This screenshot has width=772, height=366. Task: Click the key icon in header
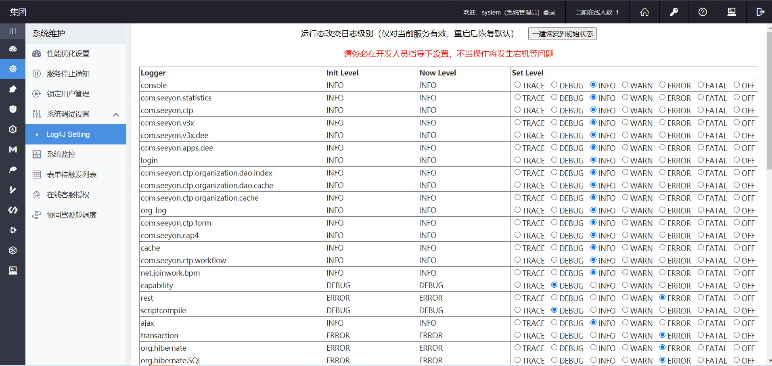674,12
